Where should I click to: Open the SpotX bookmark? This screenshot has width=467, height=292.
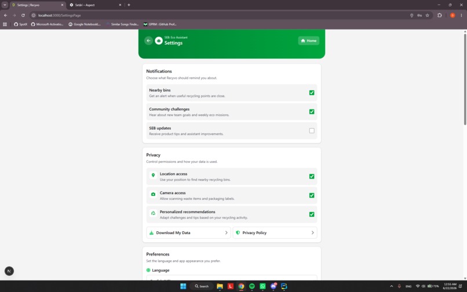point(20,24)
